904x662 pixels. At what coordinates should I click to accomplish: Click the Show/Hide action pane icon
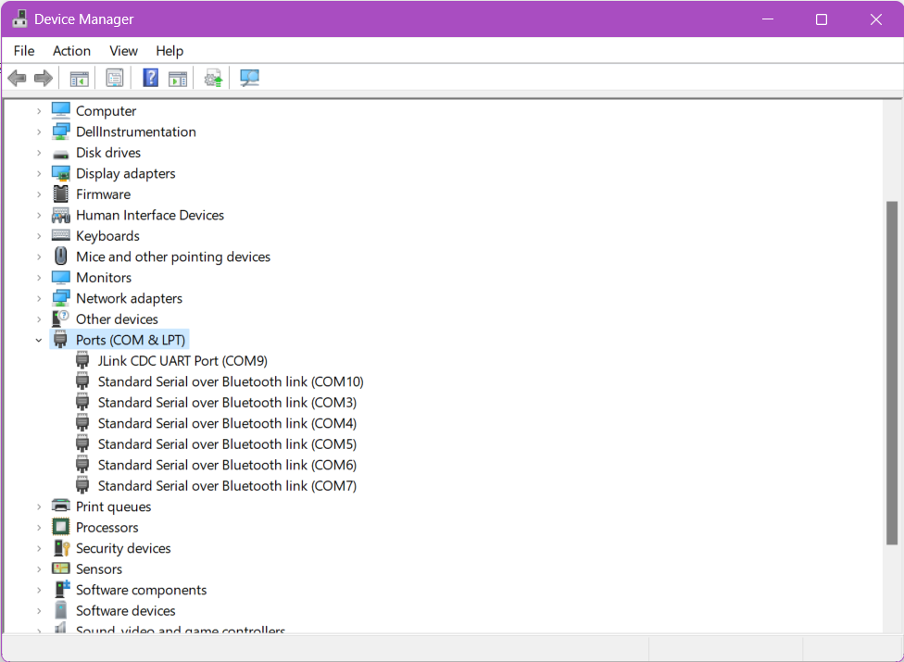coord(178,77)
